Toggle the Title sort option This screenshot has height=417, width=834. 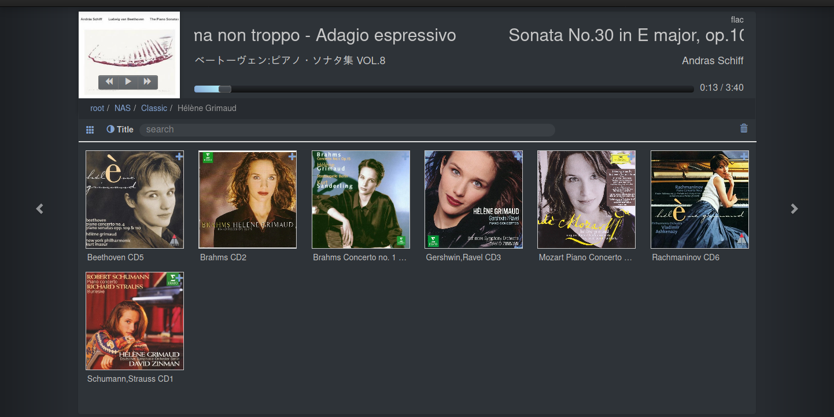click(x=120, y=130)
